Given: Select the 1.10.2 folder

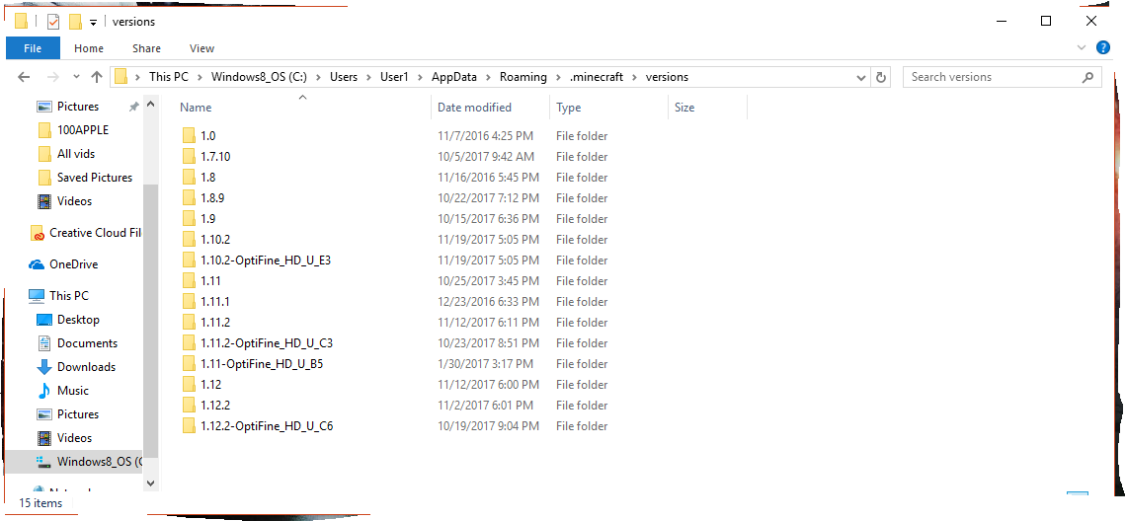Looking at the screenshot, I should pyautogui.click(x=215, y=240).
